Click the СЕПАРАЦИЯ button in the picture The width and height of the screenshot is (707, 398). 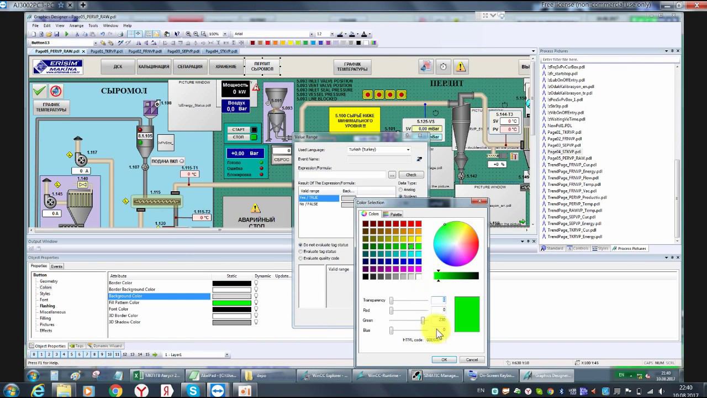point(190,67)
